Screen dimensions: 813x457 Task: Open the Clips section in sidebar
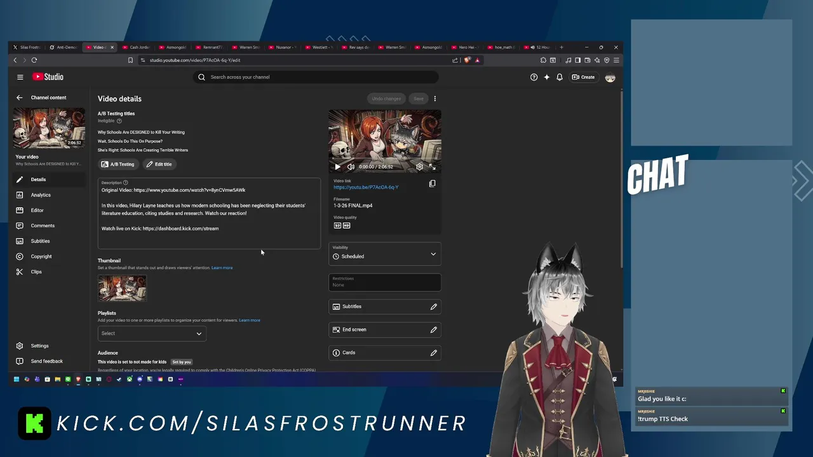[48, 272]
